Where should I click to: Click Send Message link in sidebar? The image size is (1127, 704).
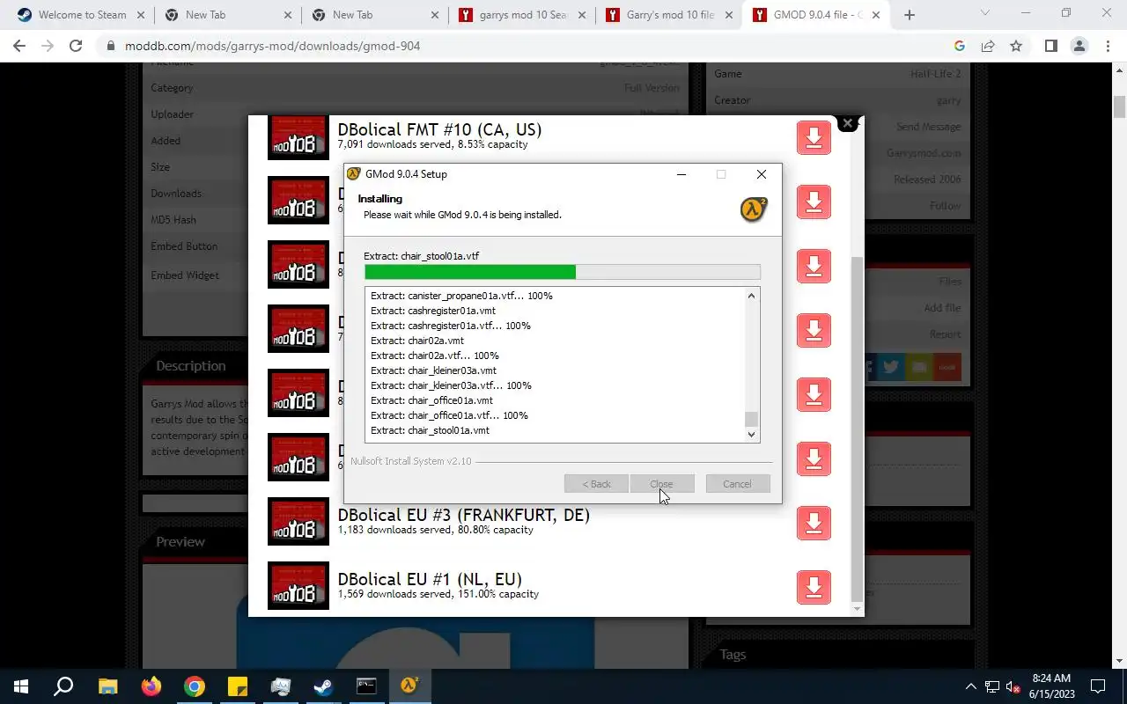click(928, 127)
